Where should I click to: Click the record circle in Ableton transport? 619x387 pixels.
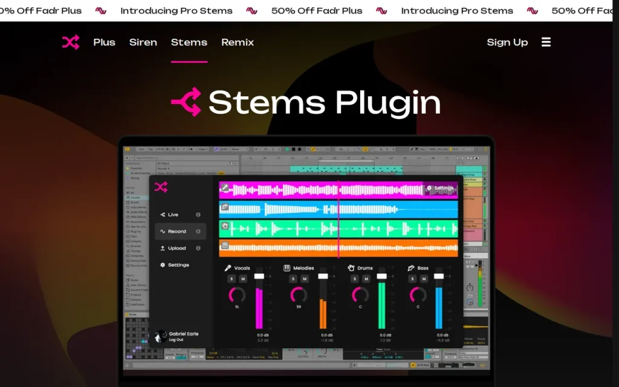click(x=299, y=149)
